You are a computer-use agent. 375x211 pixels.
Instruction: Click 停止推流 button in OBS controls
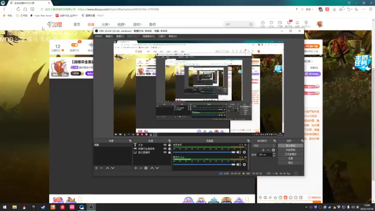tap(290, 145)
